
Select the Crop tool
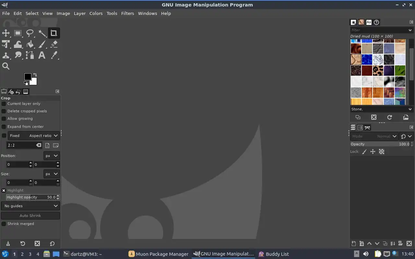tap(54, 33)
